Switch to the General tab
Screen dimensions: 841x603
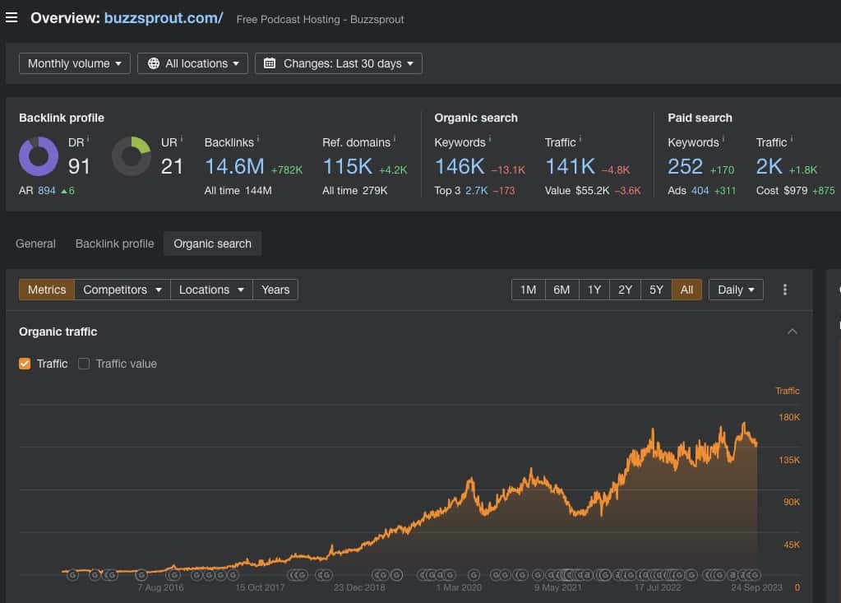pos(35,244)
